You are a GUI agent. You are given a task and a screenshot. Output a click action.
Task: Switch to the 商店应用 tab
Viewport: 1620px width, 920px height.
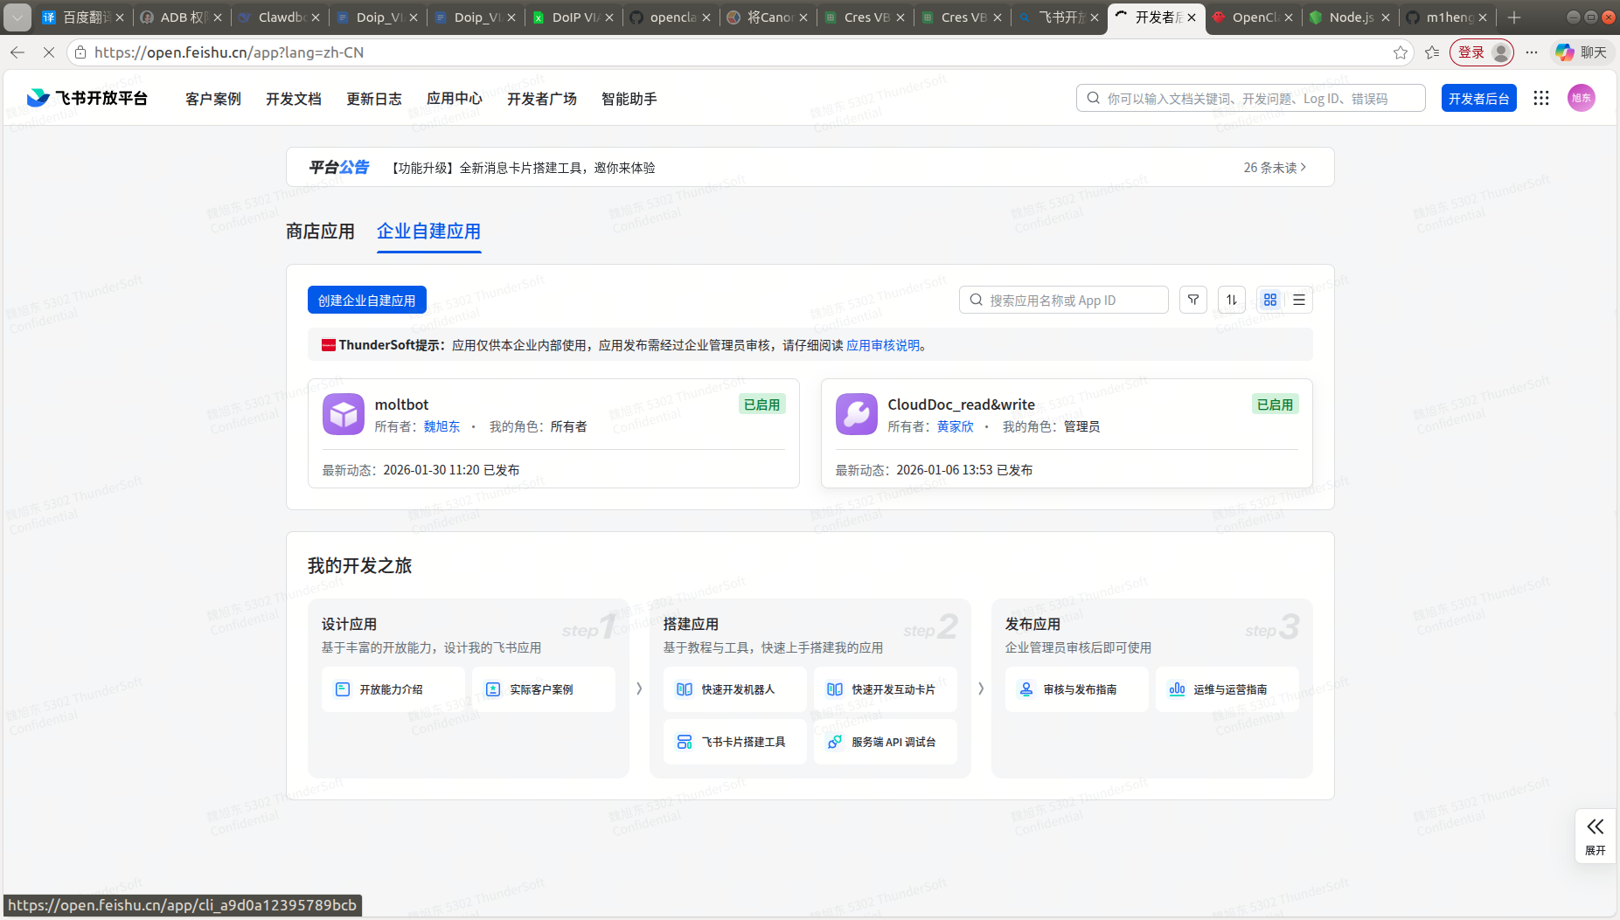click(320, 232)
